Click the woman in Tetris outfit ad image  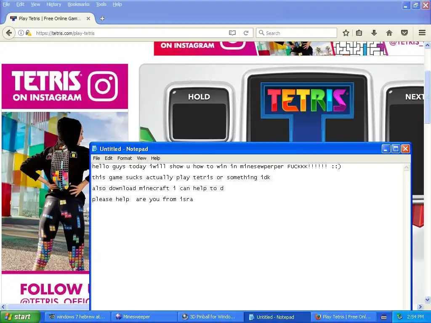[45, 191]
